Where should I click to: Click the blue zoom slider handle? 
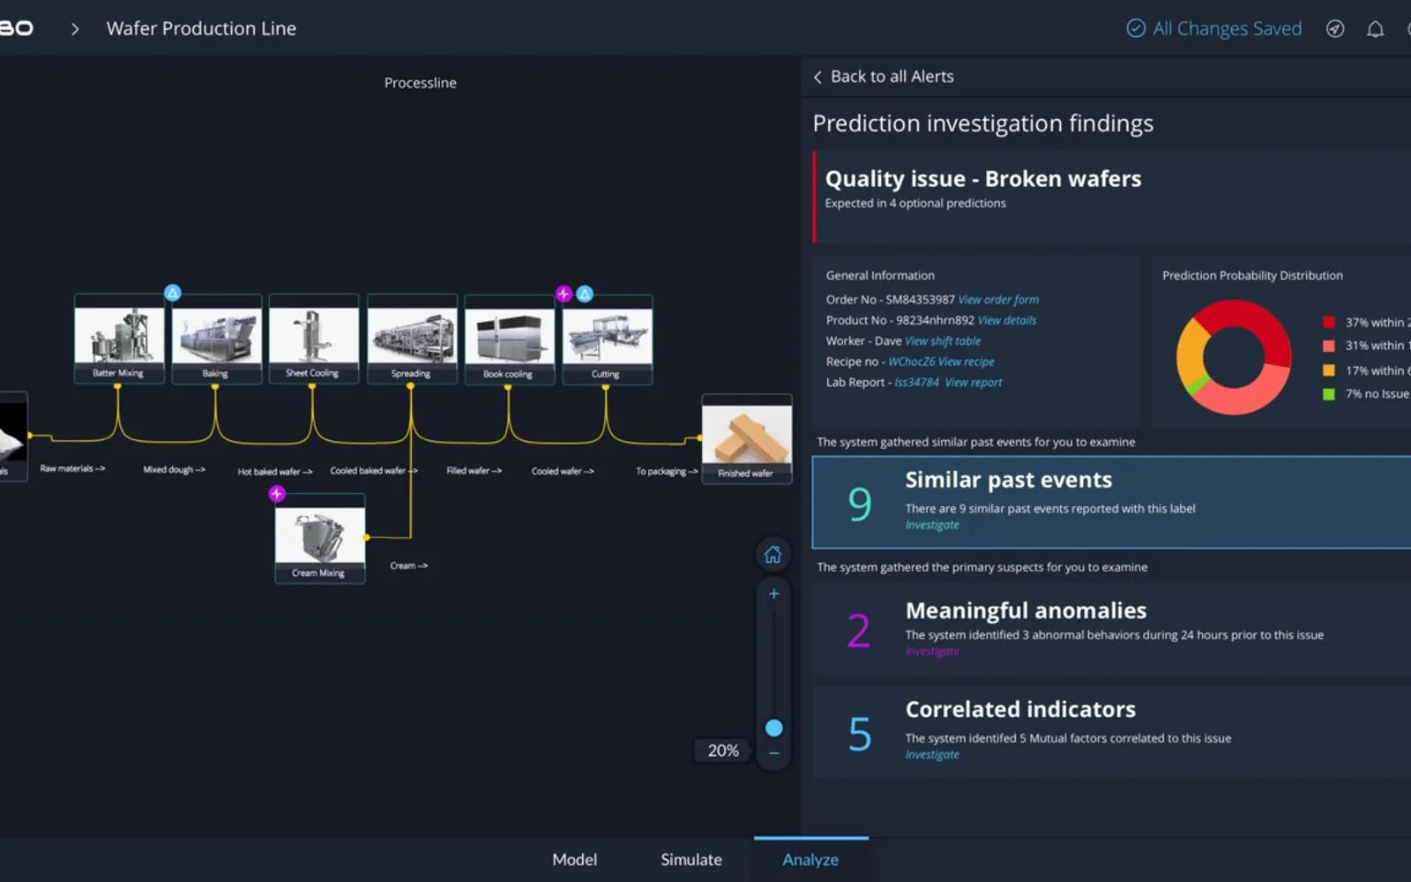pyautogui.click(x=773, y=728)
